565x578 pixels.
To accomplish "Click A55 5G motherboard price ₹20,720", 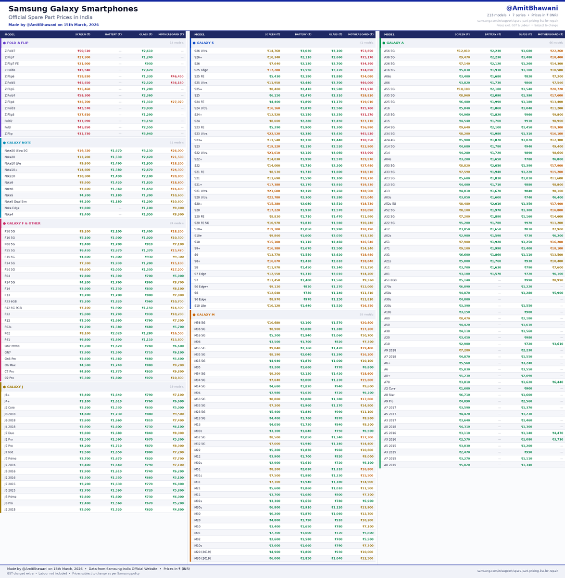I will [x=557, y=89].
